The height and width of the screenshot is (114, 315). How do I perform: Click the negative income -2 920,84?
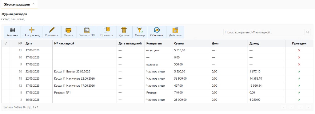coord(255,85)
